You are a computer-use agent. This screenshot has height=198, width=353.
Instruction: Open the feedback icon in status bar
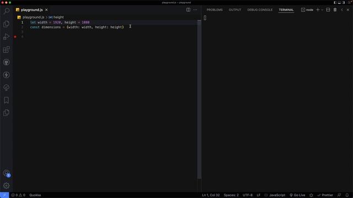point(339,195)
